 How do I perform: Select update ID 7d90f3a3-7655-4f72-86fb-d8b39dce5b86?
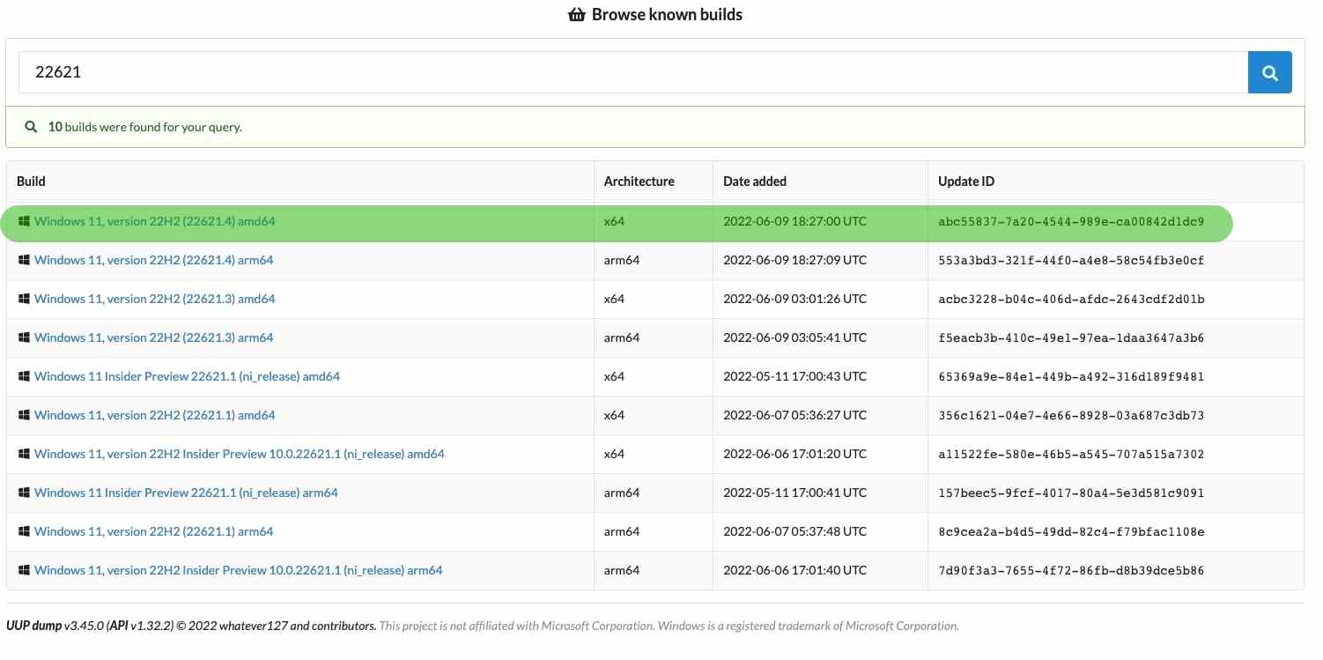click(1071, 570)
